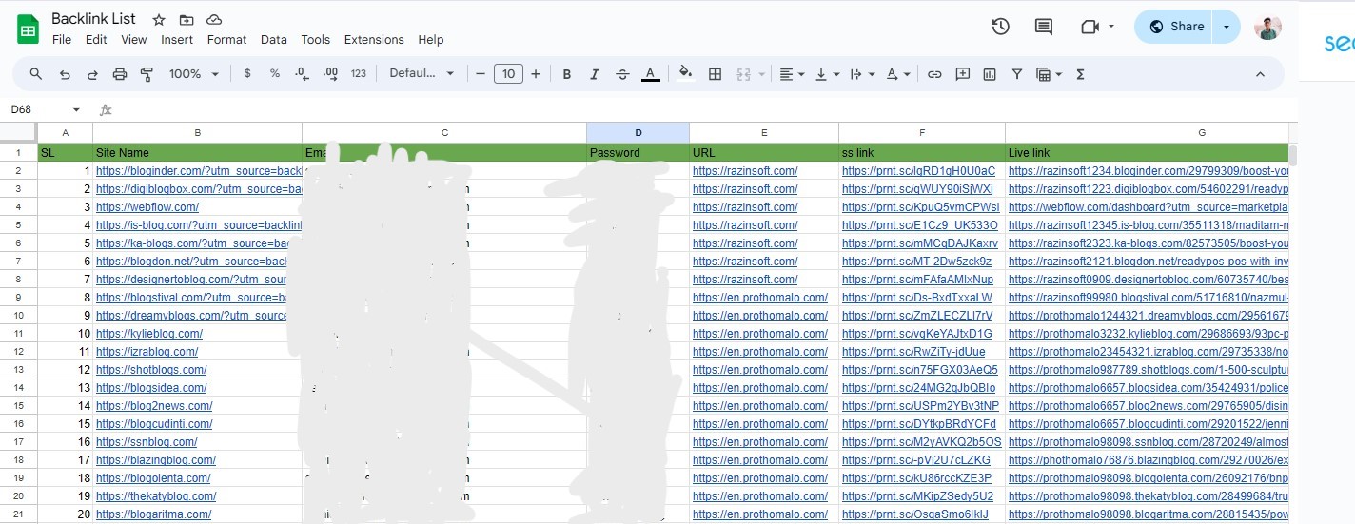Click the paint format roller icon
This screenshot has height=524, width=1355.
coord(147,74)
